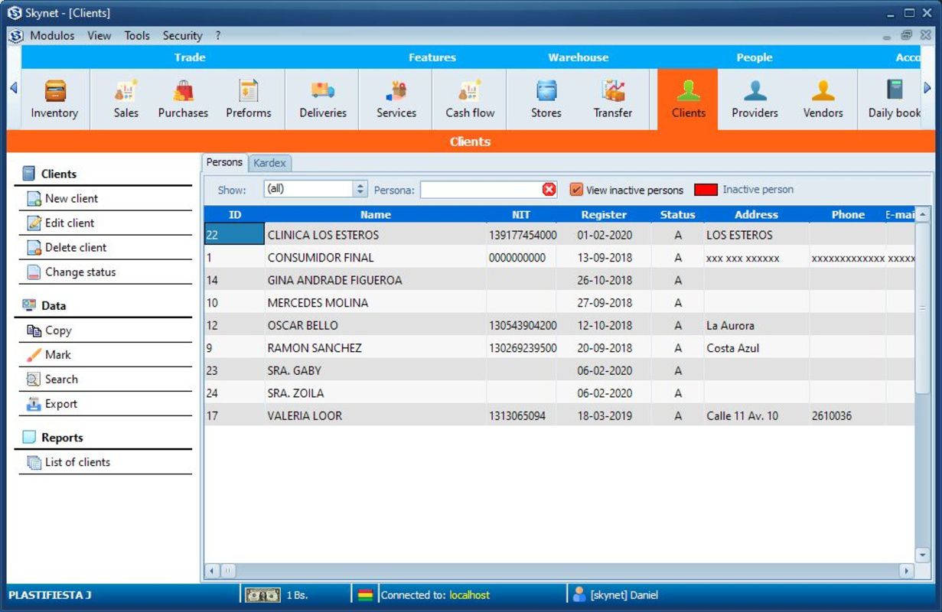Viewport: 942px width, 612px height.
Task: Open the Tools menu
Action: tap(137, 36)
